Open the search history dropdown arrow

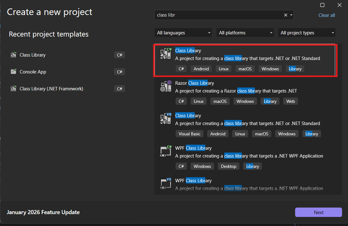(291, 15)
